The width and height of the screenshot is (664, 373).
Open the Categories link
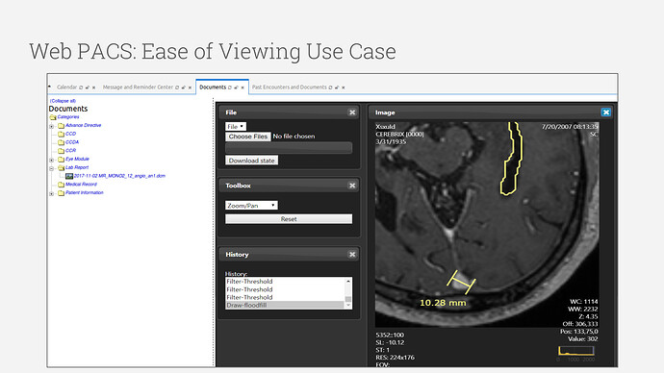pos(68,116)
